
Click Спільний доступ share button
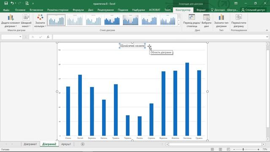(253, 10)
